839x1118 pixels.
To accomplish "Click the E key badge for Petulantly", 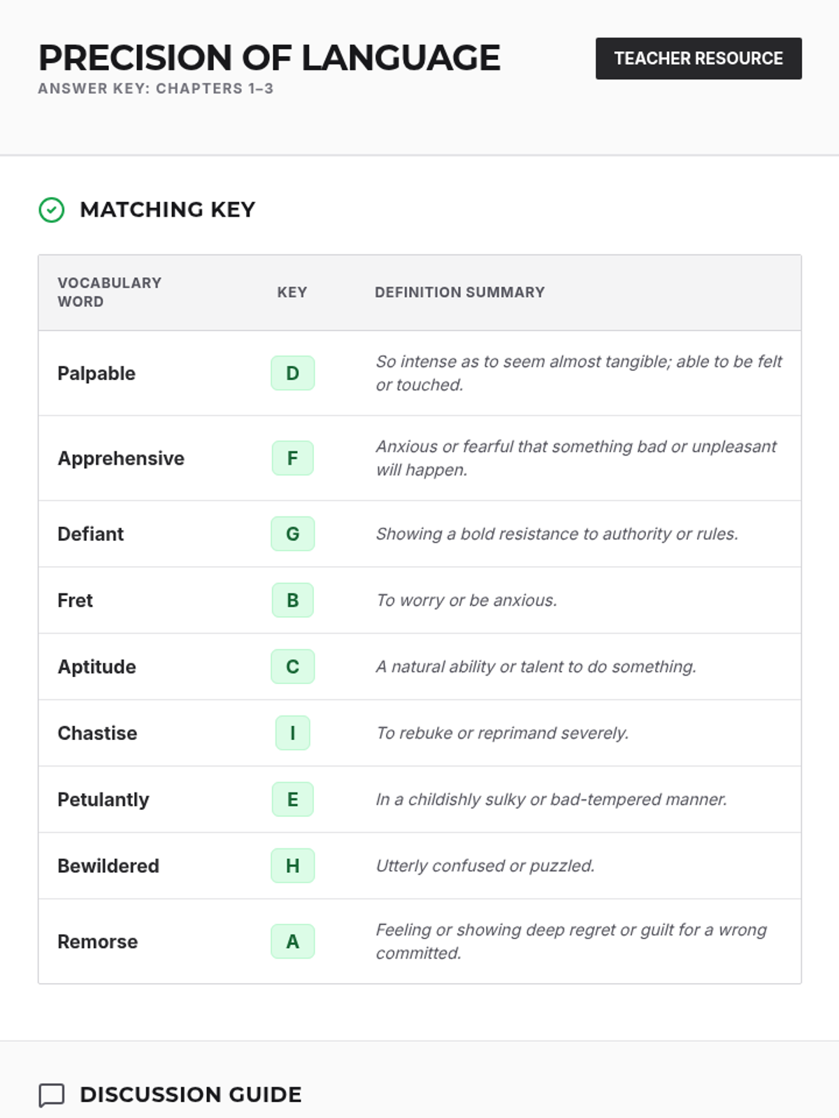I will click(292, 799).
